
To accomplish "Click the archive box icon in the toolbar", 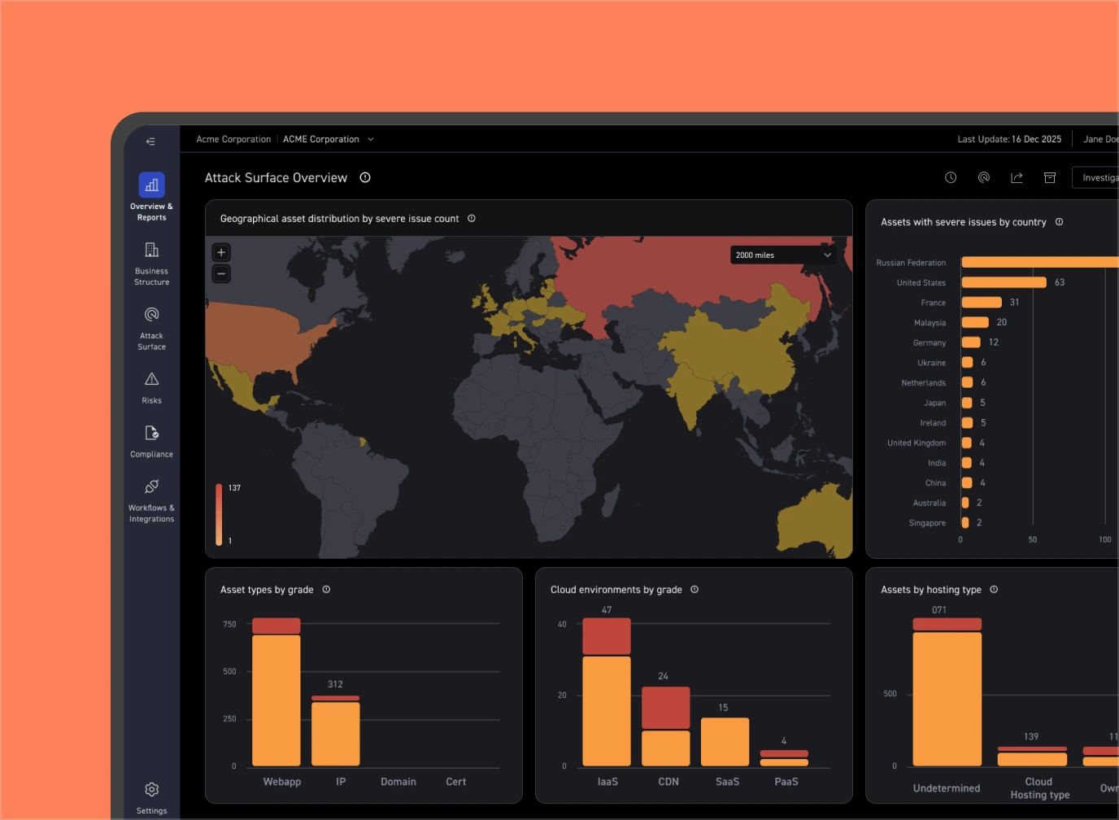I will tap(1050, 177).
